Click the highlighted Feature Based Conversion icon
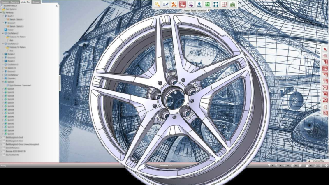The image size is (329, 185). click(x=183, y=5)
